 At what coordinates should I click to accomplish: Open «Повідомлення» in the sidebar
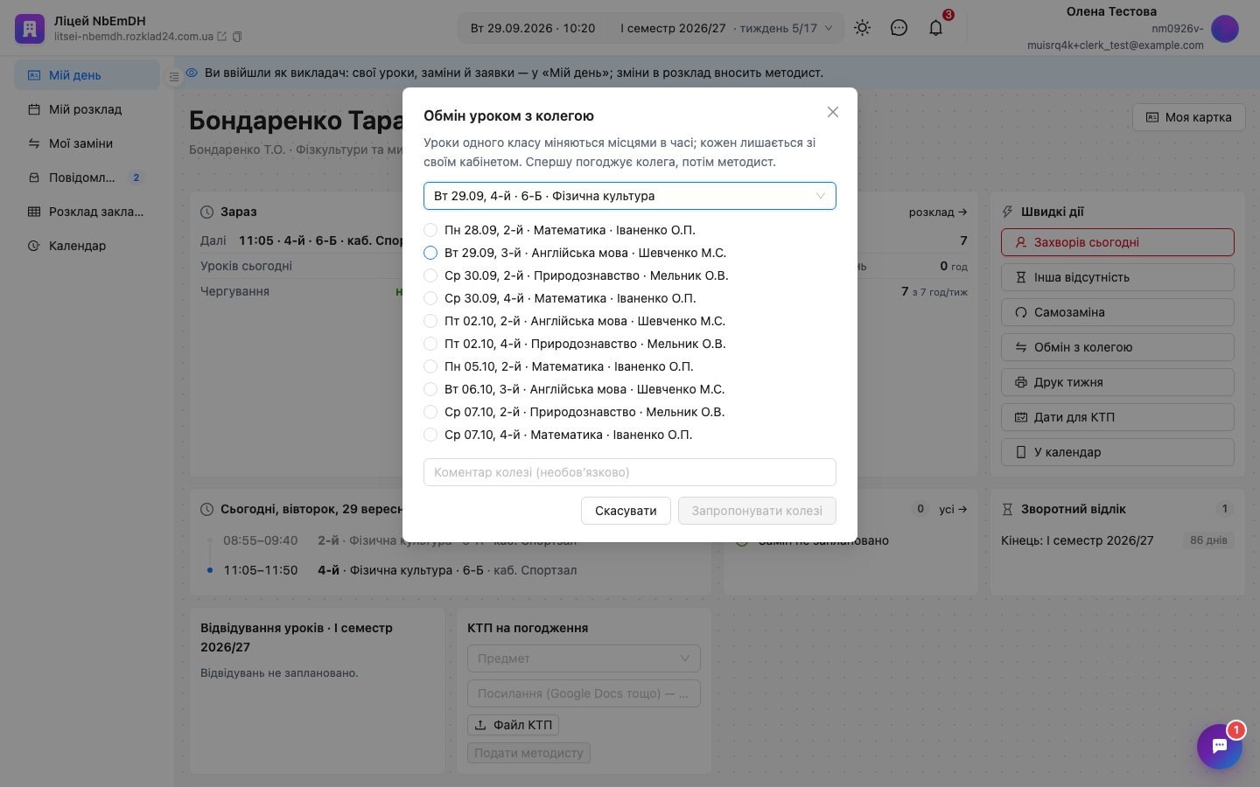pos(87,178)
